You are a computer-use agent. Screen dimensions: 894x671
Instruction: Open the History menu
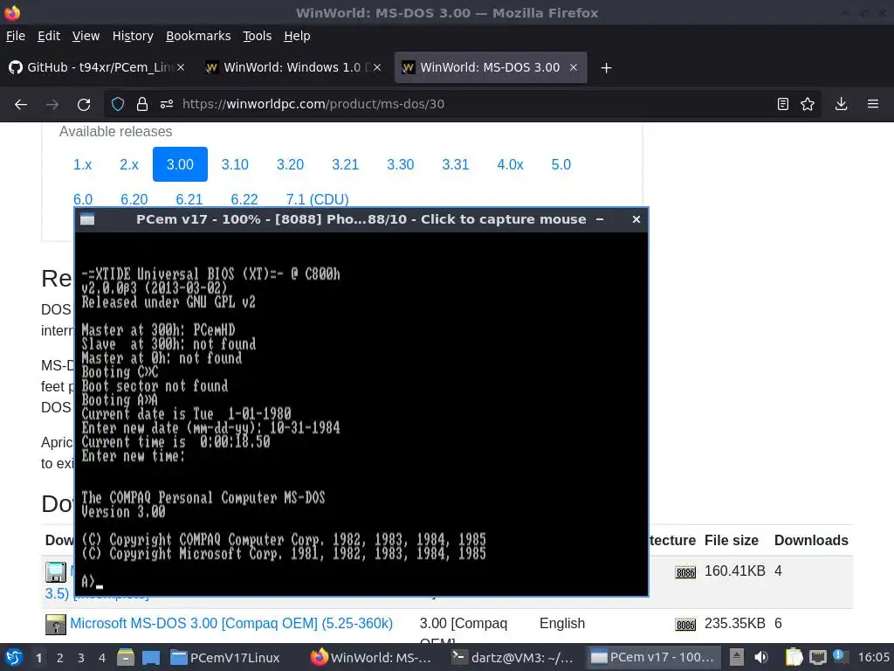(x=133, y=36)
